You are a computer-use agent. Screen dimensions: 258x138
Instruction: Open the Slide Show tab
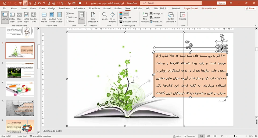pyautogui.click(x=94, y=8)
